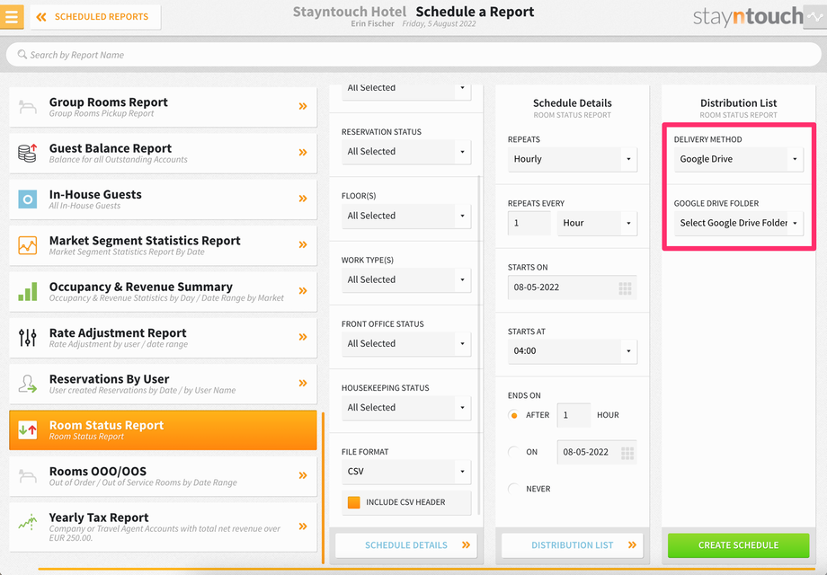Open Reservations By User chevron

click(x=303, y=383)
